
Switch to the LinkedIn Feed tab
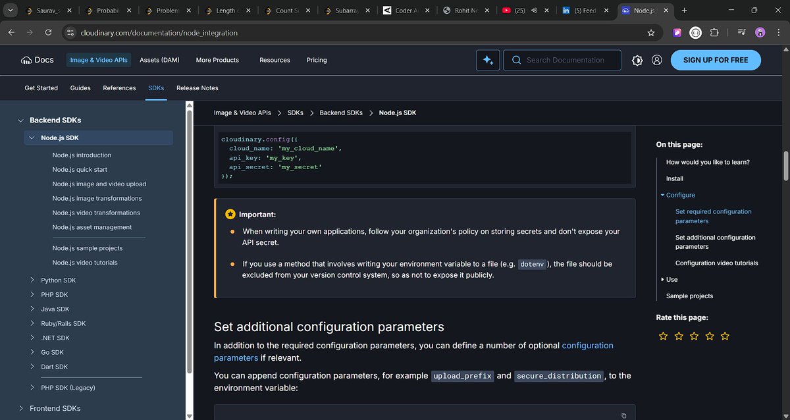(x=585, y=11)
